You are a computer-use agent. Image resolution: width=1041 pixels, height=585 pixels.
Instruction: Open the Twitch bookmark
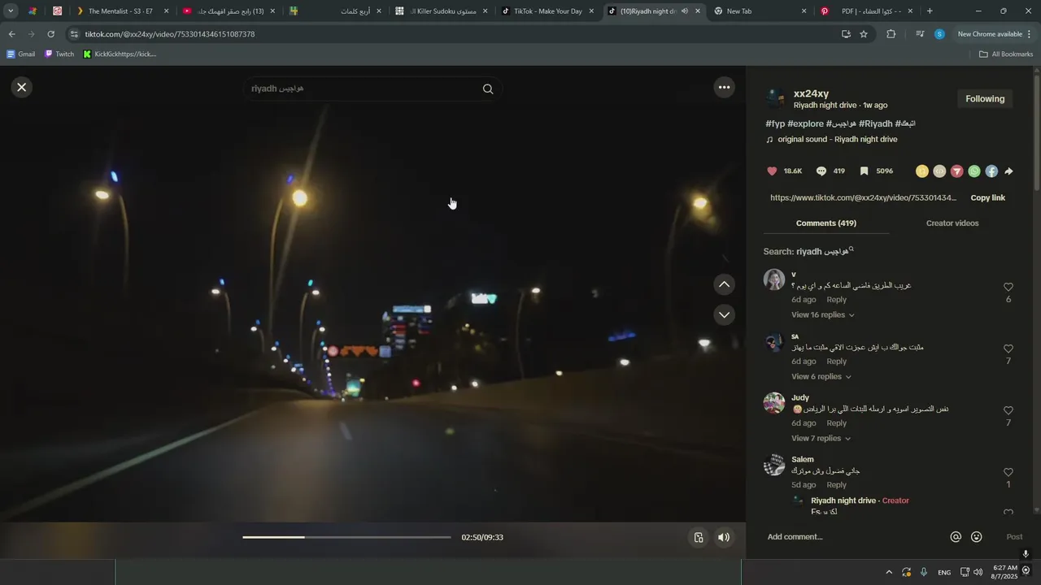[59, 54]
